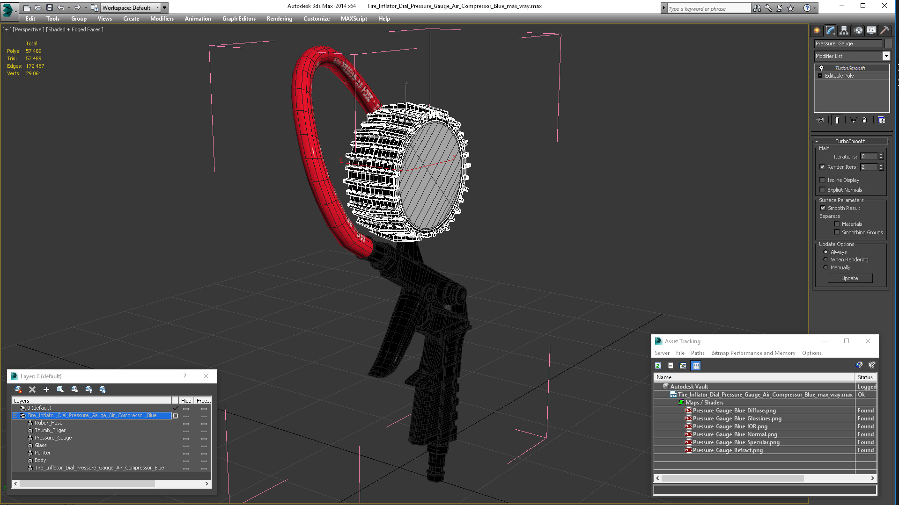
Task: Select the When Rendering update option
Action: tap(825, 260)
